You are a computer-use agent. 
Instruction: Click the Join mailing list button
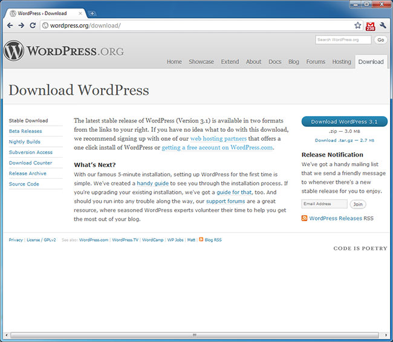pyautogui.click(x=358, y=204)
